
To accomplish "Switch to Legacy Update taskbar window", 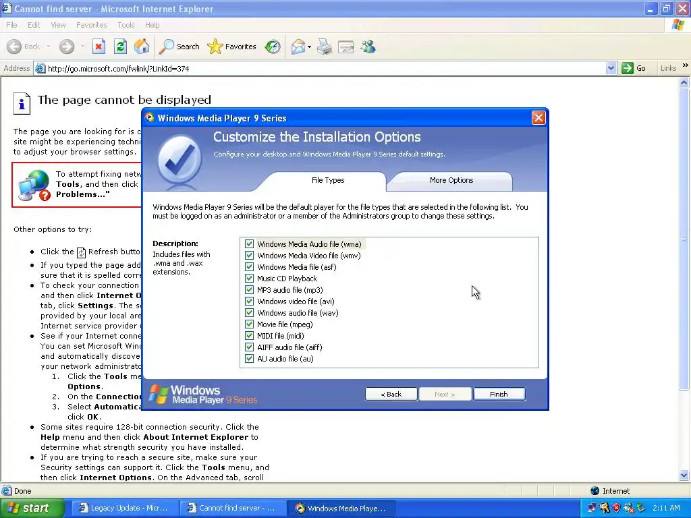I will 124,509.
